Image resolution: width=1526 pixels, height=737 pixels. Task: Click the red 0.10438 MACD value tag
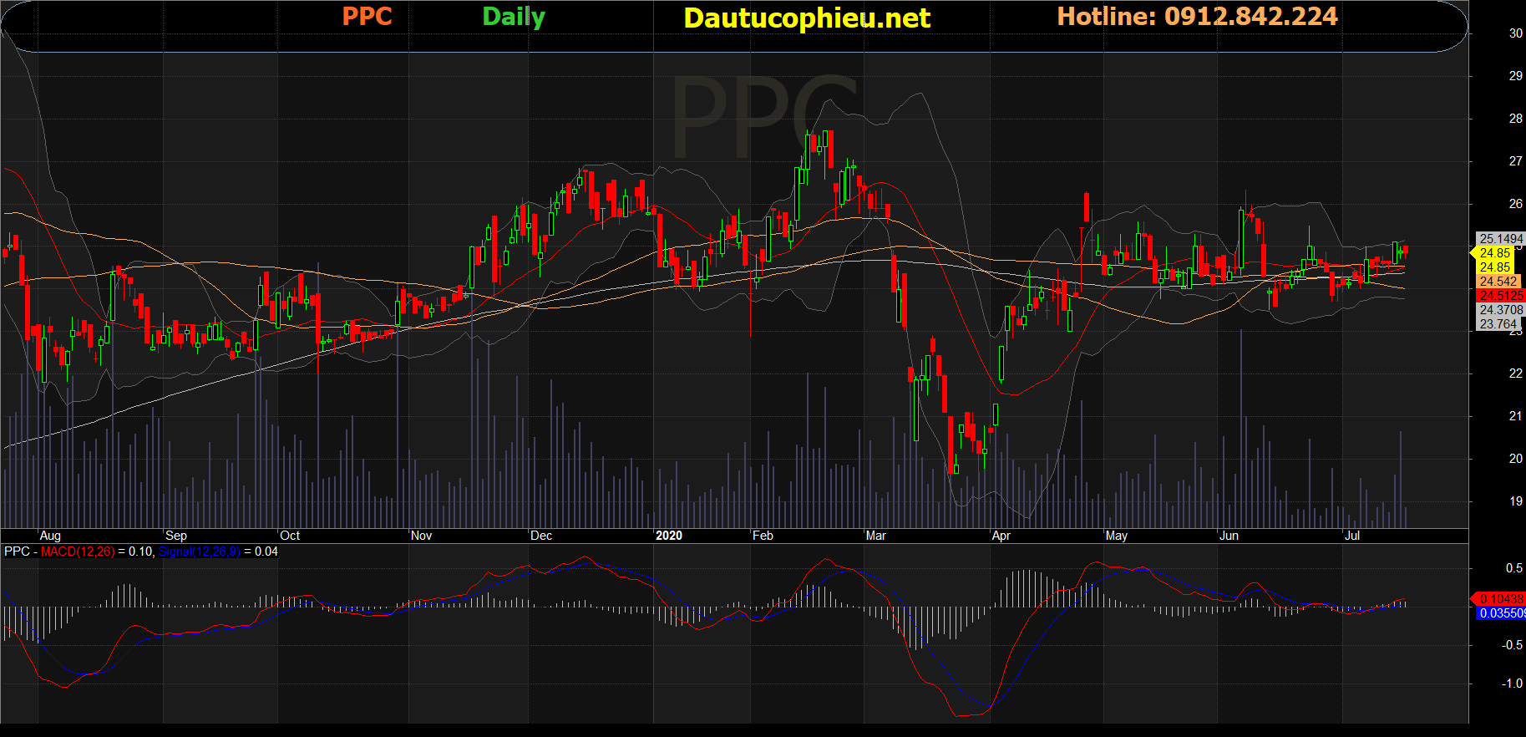[1500, 599]
